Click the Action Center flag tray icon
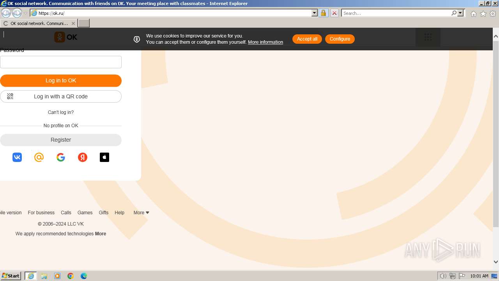 tap(462, 276)
